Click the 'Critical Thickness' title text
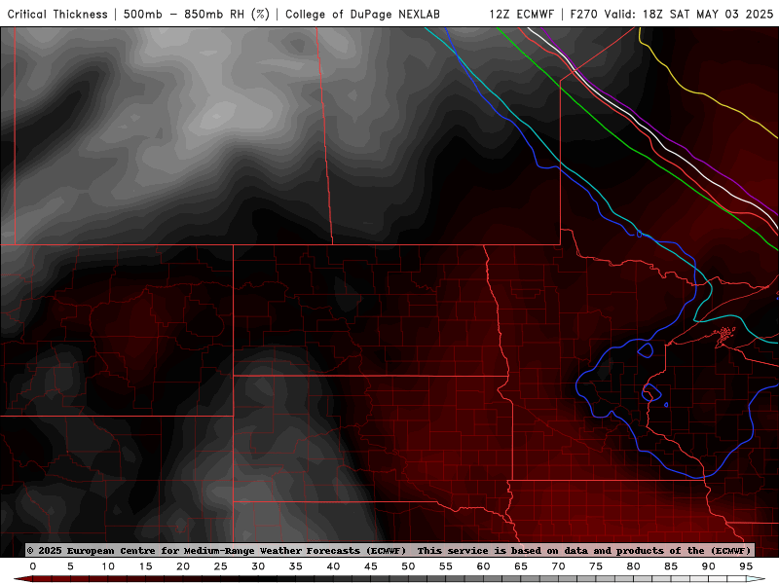The width and height of the screenshot is (779, 584). [57, 14]
